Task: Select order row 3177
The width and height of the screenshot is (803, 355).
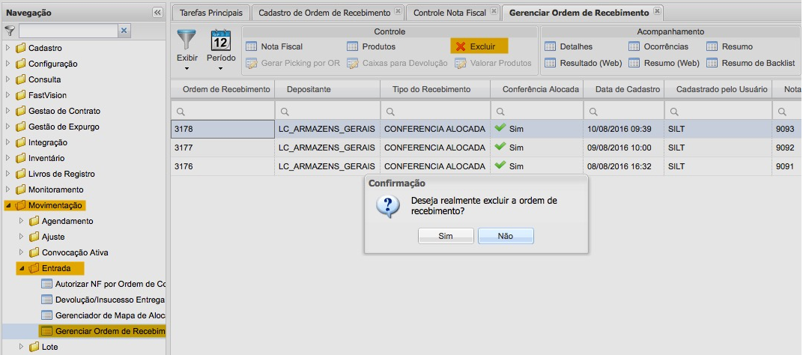Action: click(486, 148)
